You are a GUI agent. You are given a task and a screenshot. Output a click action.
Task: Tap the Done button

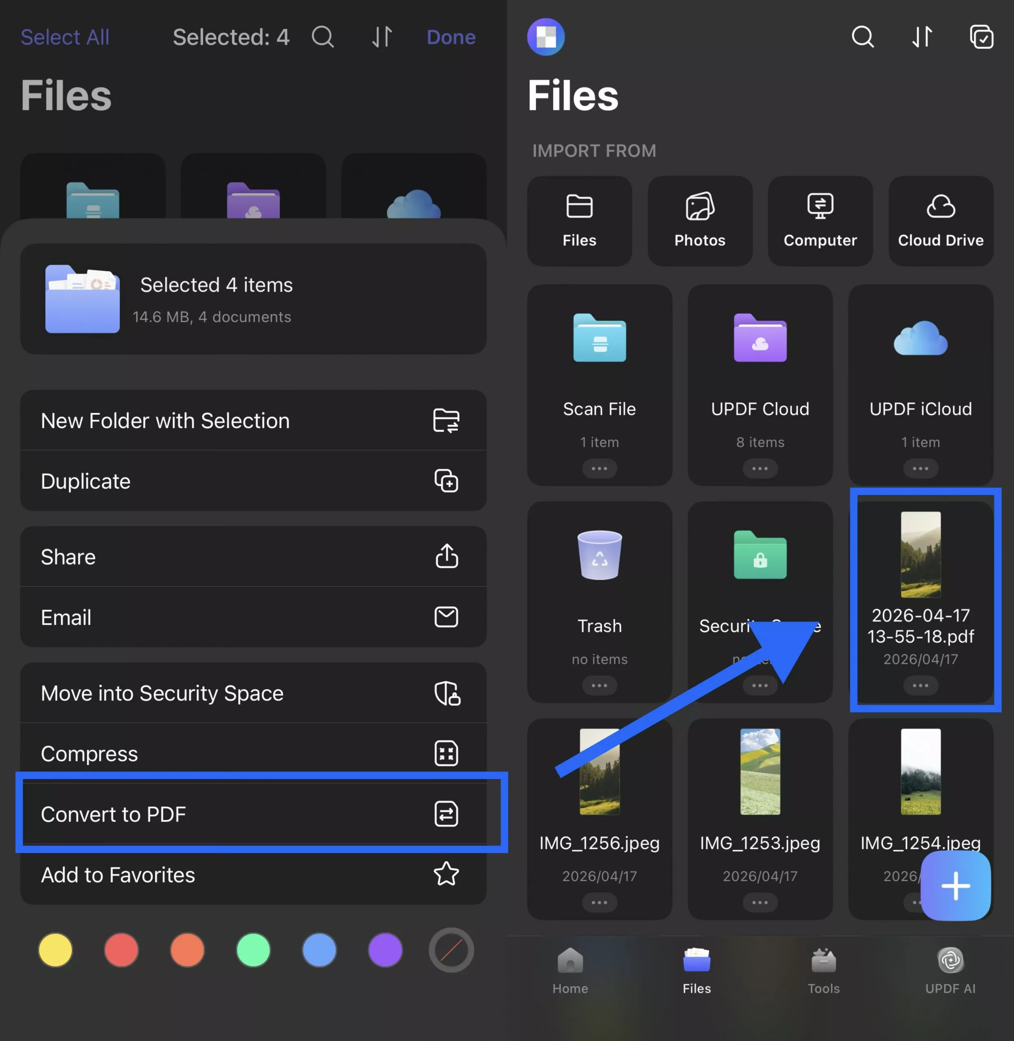click(451, 37)
